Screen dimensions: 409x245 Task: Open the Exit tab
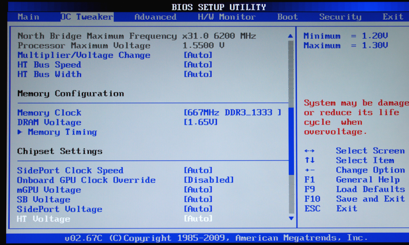click(393, 17)
